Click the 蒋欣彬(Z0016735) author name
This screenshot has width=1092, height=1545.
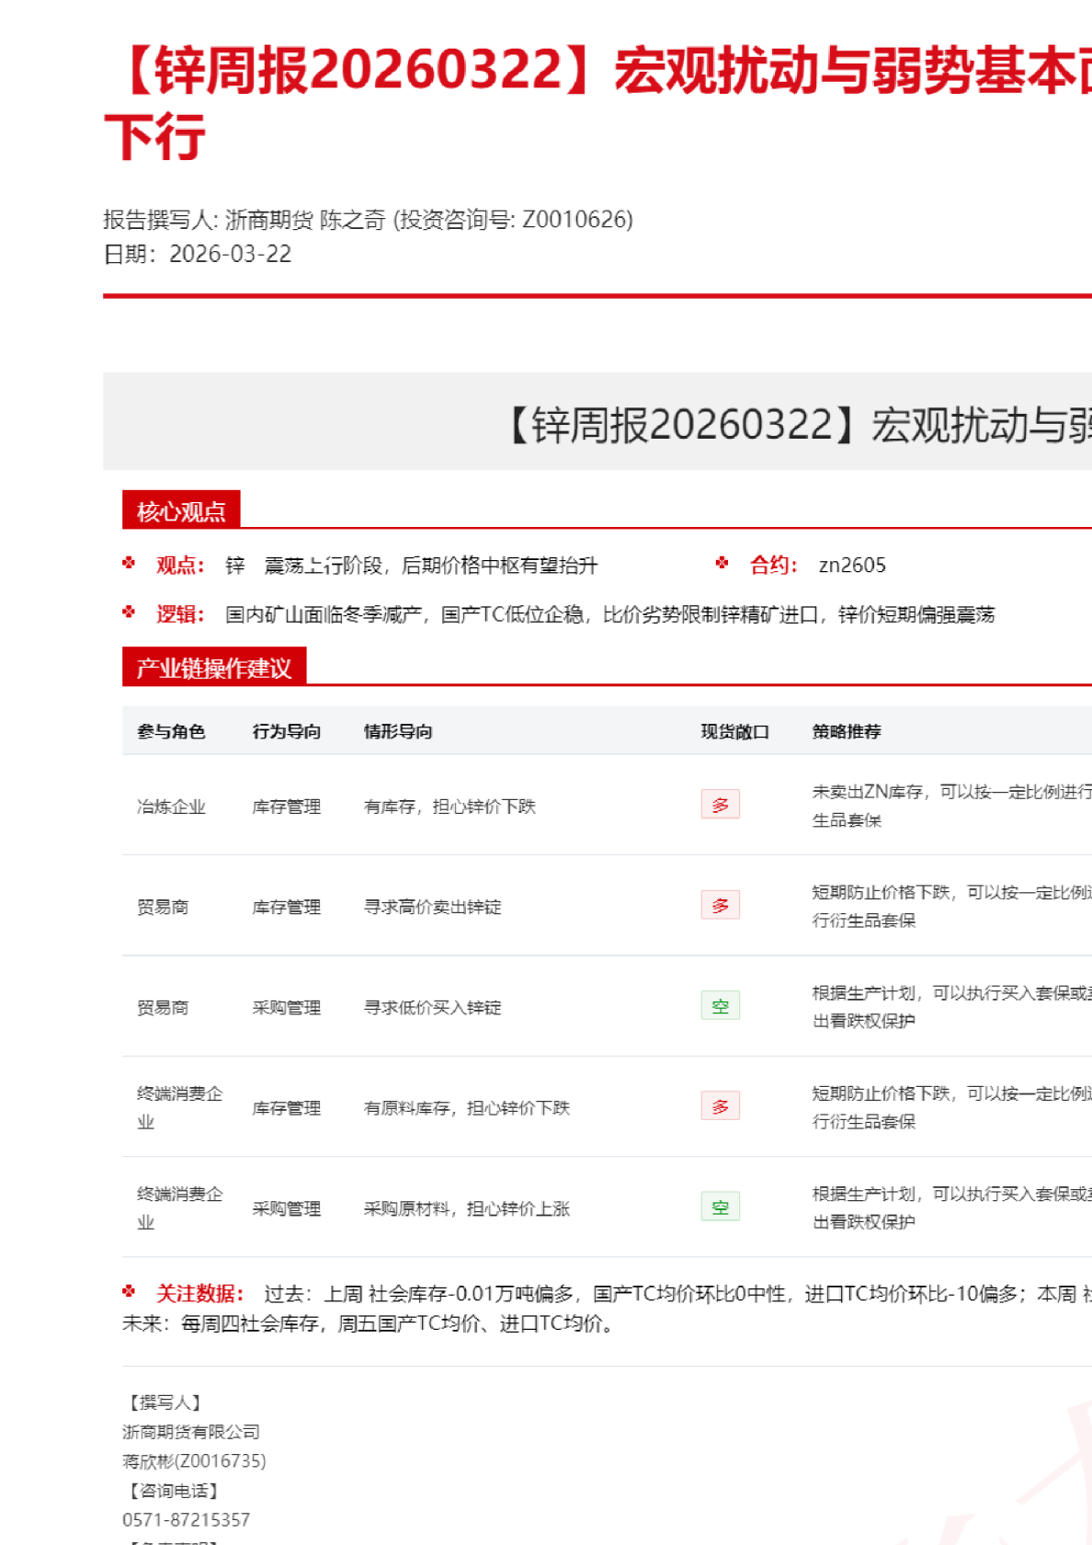tap(194, 1460)
